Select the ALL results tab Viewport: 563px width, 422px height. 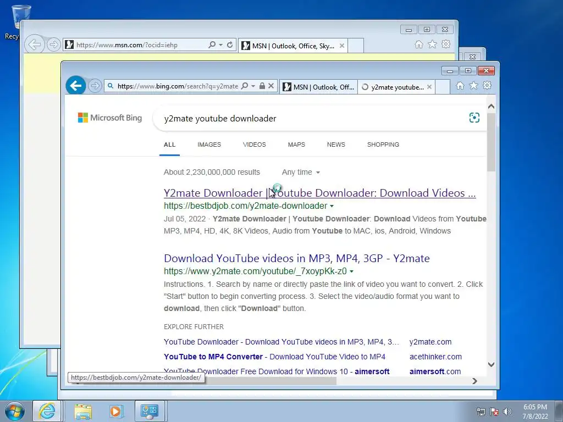[x=169, y=145]
